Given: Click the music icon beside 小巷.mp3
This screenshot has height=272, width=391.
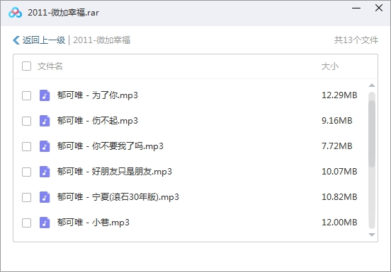Looking at the screenshot, I should click(x=45, y=223).
